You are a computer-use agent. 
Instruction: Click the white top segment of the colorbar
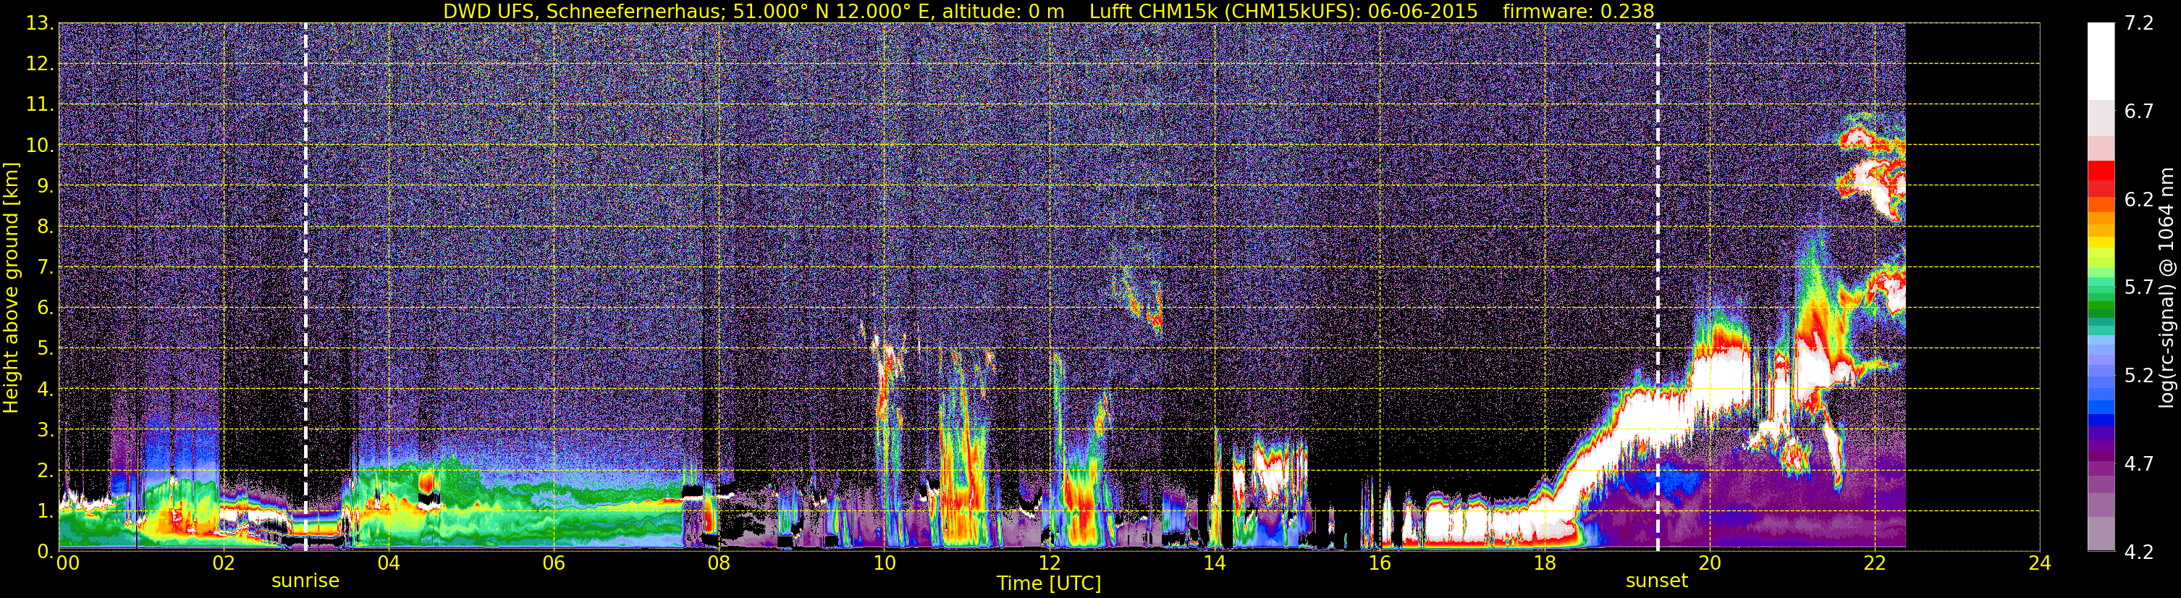pos(2101,62)
